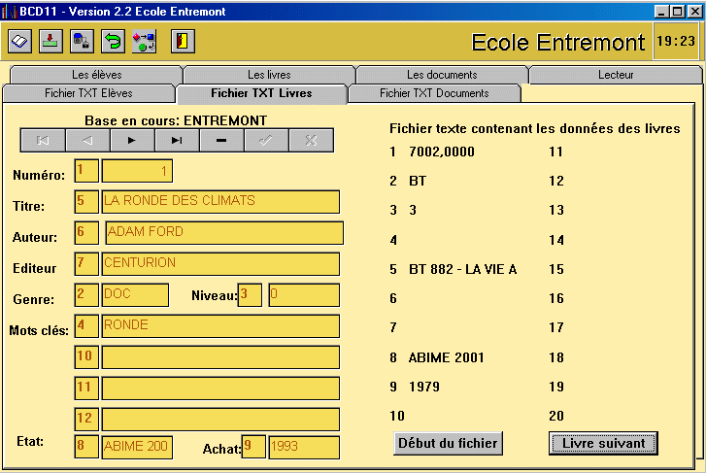Open the Les documents tab
Image resolution: width=706 pixels, height=473 pixels.
442,75
